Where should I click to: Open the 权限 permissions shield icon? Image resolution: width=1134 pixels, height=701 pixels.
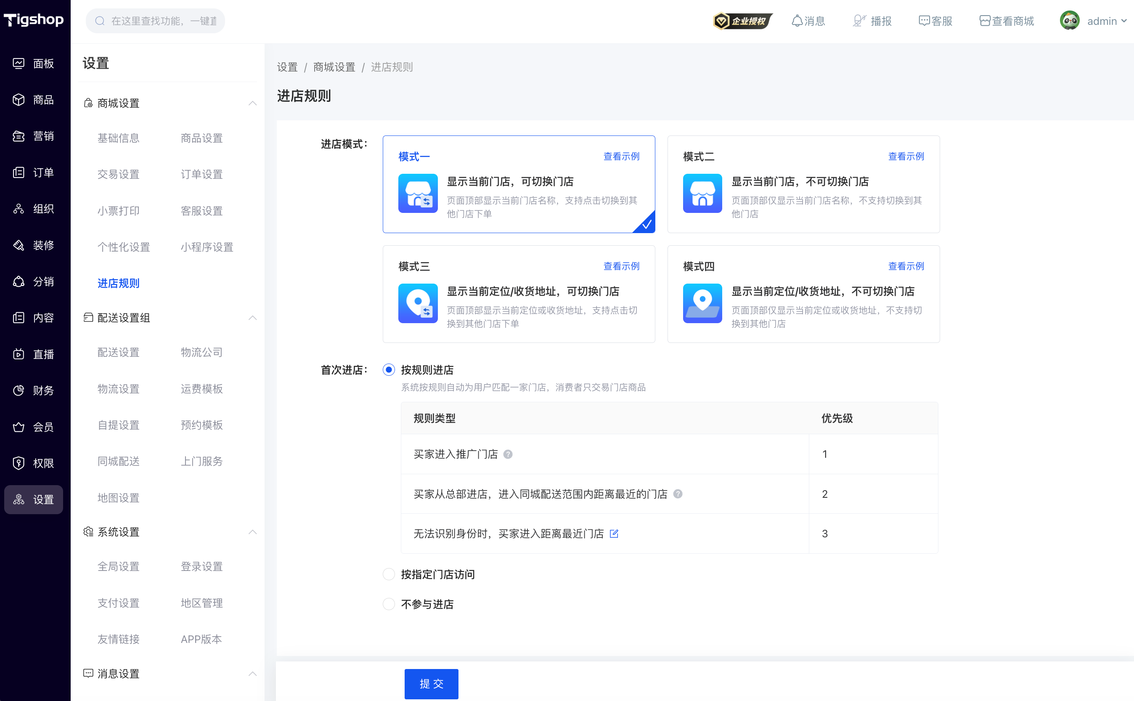19,463
